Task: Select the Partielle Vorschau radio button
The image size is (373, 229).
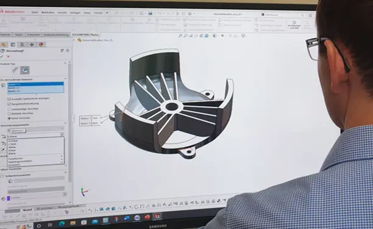Action: (9, 114)
